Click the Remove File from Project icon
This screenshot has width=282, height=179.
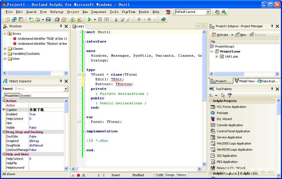(79, 19)
